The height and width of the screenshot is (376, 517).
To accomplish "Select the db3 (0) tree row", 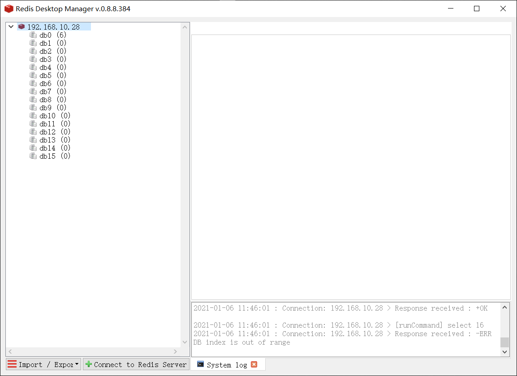I will tap(53, 59).
